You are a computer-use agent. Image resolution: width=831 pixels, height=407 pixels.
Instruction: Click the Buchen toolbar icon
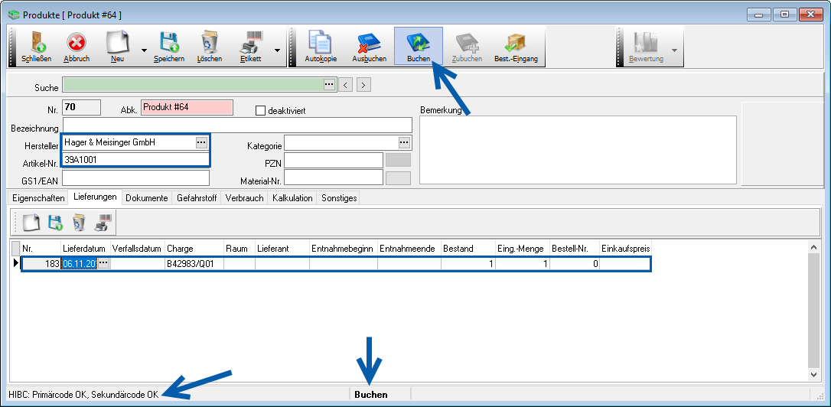pos(418,47)
